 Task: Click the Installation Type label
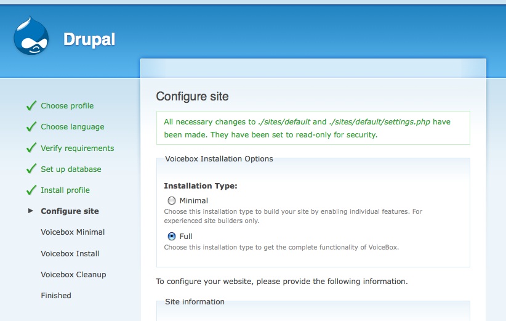tap(201, 186)
